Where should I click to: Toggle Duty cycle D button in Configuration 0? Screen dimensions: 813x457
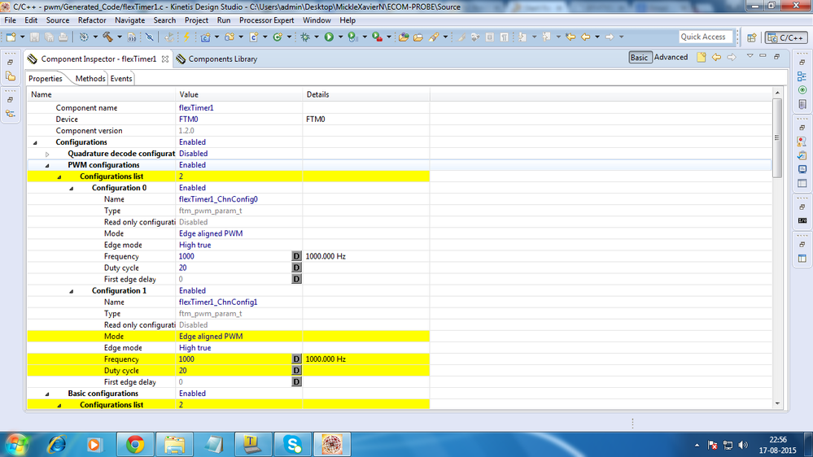296,268
